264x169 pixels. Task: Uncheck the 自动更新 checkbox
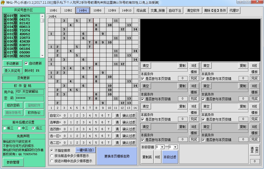[26, 63]
